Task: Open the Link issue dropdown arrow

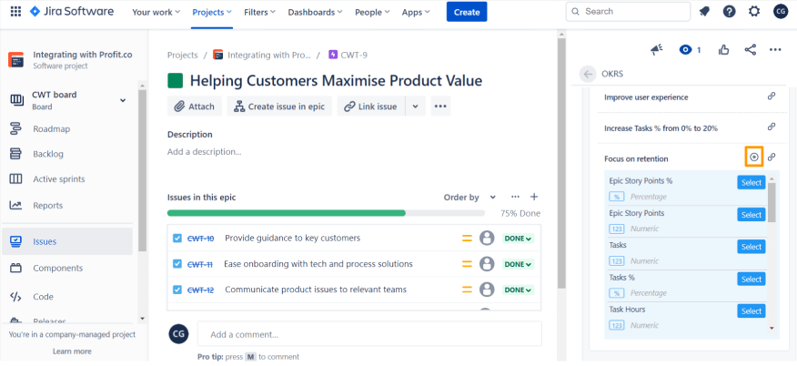Action: (x=415, y=107)
